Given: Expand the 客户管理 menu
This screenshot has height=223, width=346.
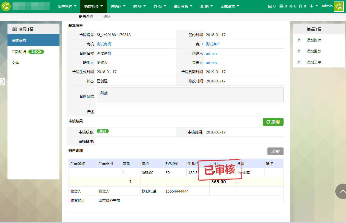Looking at the screenshot, I should [67, 6].
